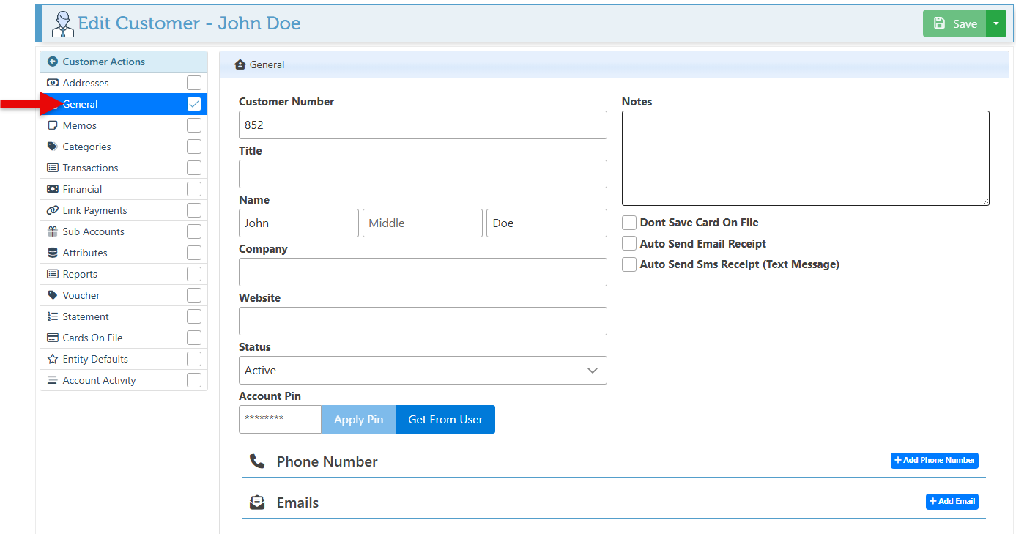Click the Add Email button
The height and width of the screenshot is (534, 1016).
click(952, 502)
